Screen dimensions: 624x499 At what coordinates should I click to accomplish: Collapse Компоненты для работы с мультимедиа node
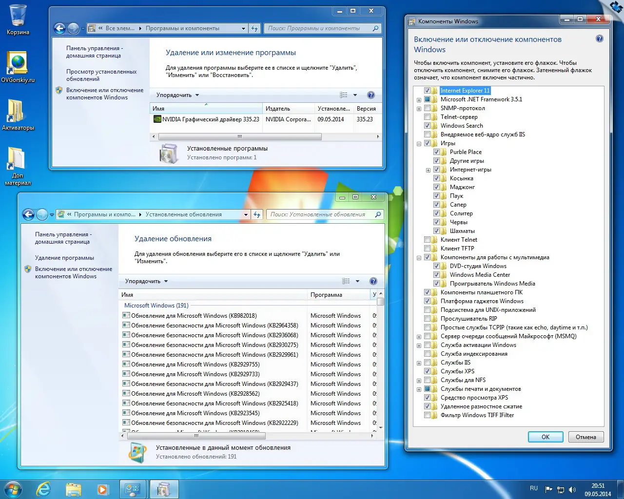(419, 258)
